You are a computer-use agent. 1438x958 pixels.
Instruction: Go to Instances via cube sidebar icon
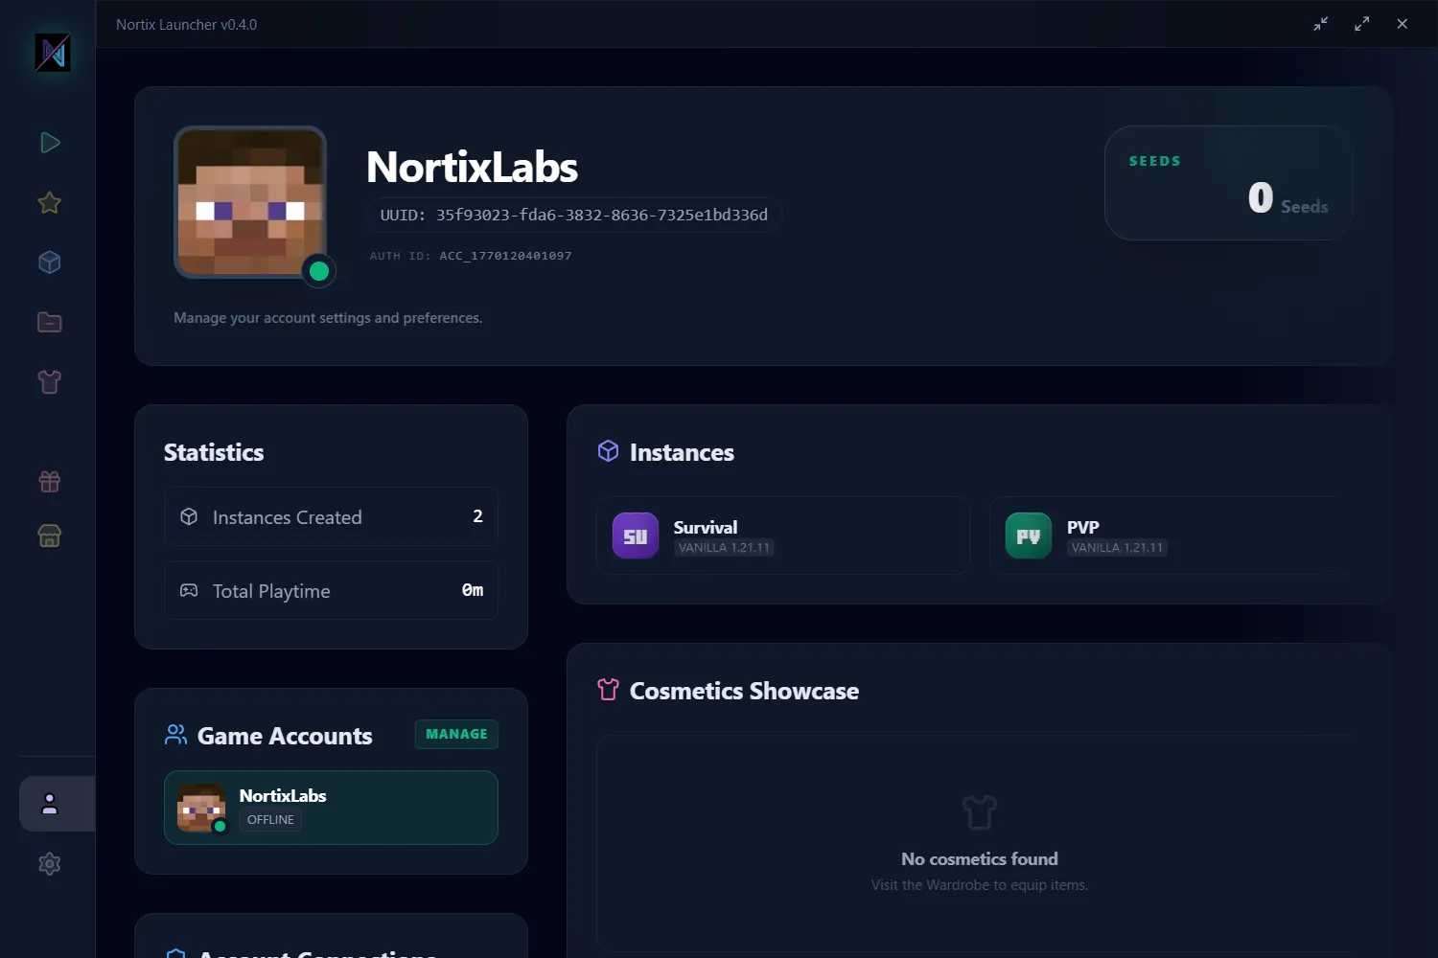click(50, 262)
